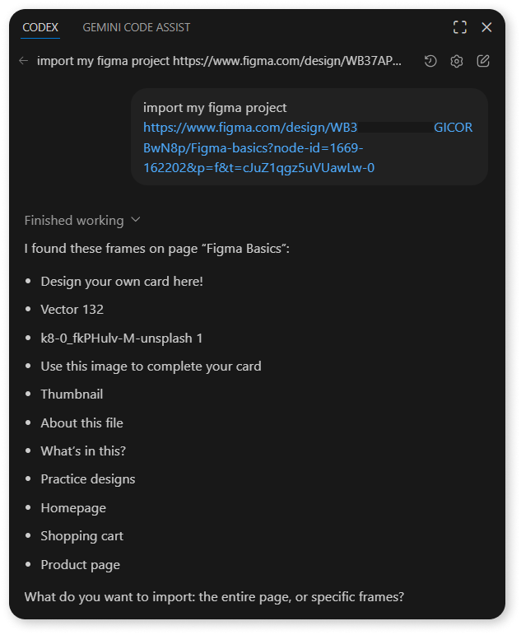The width and height of the screenshot is (521, 635).
Task: Click the user message bubble text
Action: click(215, 108)
